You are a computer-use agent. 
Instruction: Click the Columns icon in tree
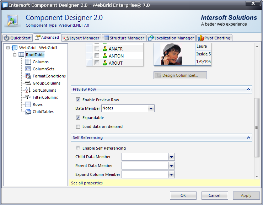pos(28,62)
